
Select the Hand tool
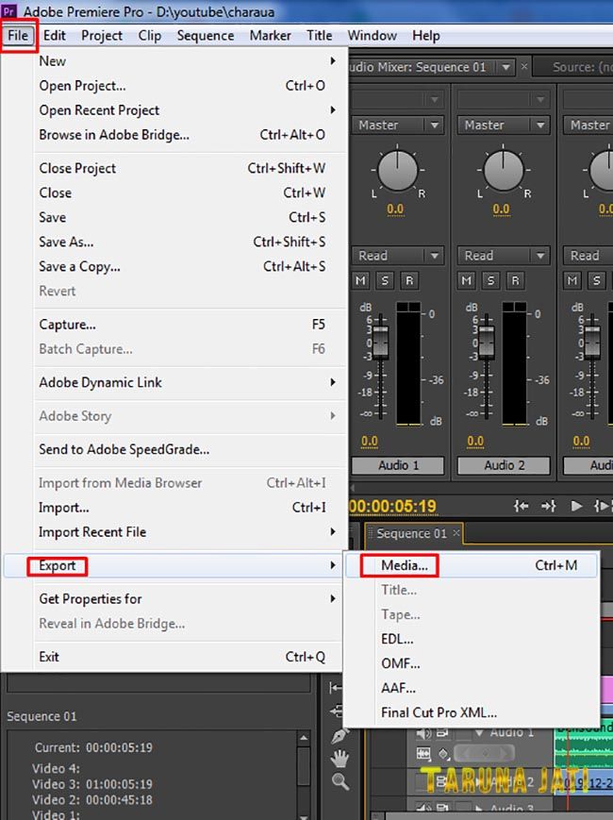pos(340,759)
